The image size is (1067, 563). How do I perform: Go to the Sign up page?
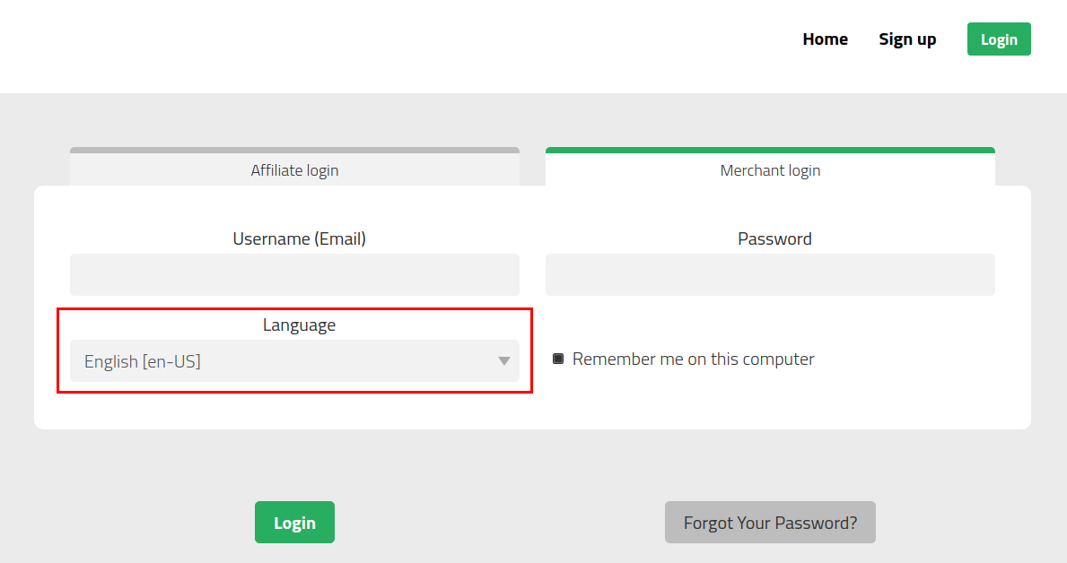point(907,39)
